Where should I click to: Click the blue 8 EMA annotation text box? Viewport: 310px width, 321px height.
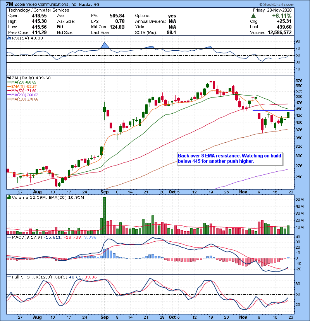(230, 159)
